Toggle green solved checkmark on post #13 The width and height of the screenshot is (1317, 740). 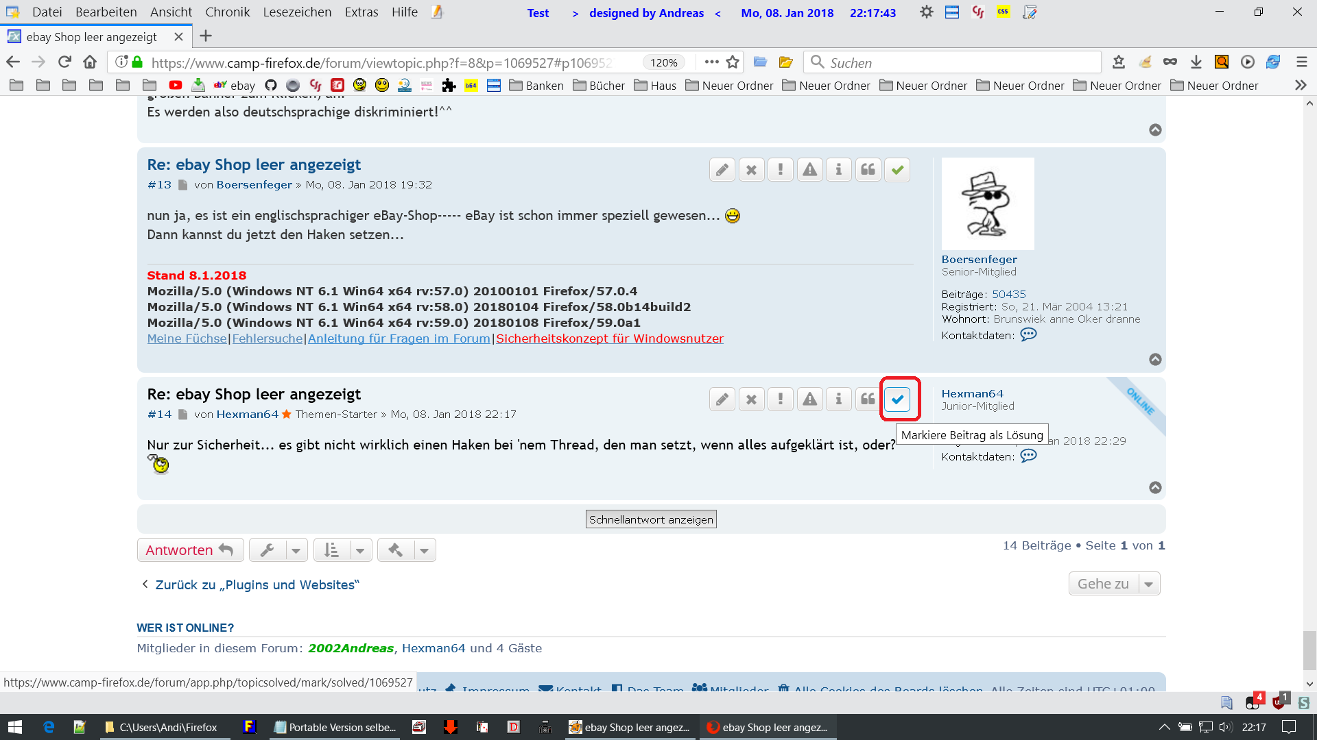(897, 170)
